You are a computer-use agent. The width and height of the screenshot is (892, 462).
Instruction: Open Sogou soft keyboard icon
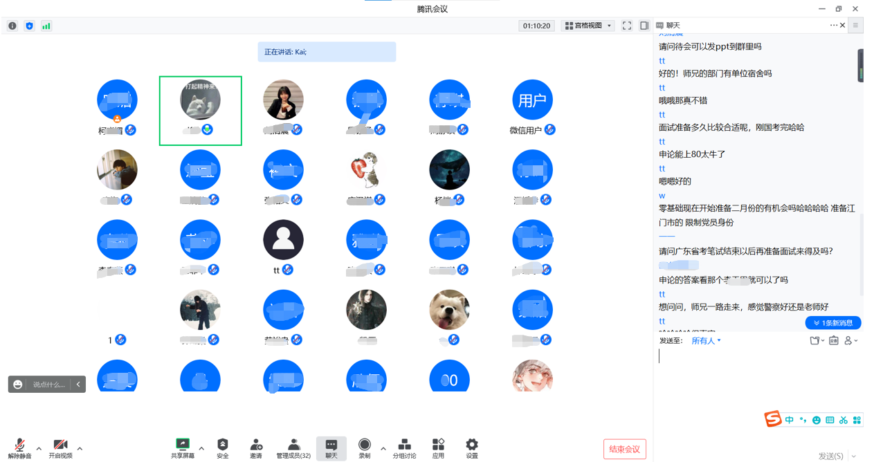pos(830,420)
